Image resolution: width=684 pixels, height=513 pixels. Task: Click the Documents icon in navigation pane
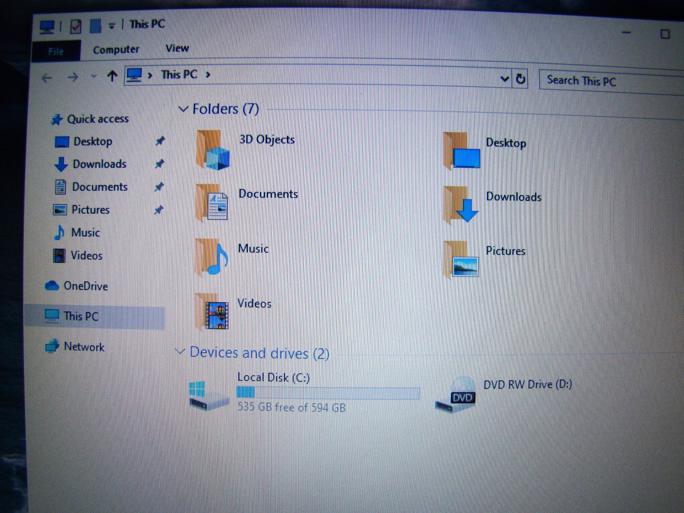[61, 187]
